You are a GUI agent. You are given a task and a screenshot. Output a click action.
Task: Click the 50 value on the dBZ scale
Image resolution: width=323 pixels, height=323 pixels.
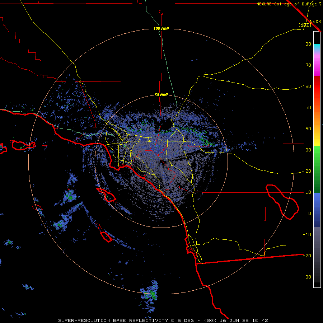[x=308, y=108]
